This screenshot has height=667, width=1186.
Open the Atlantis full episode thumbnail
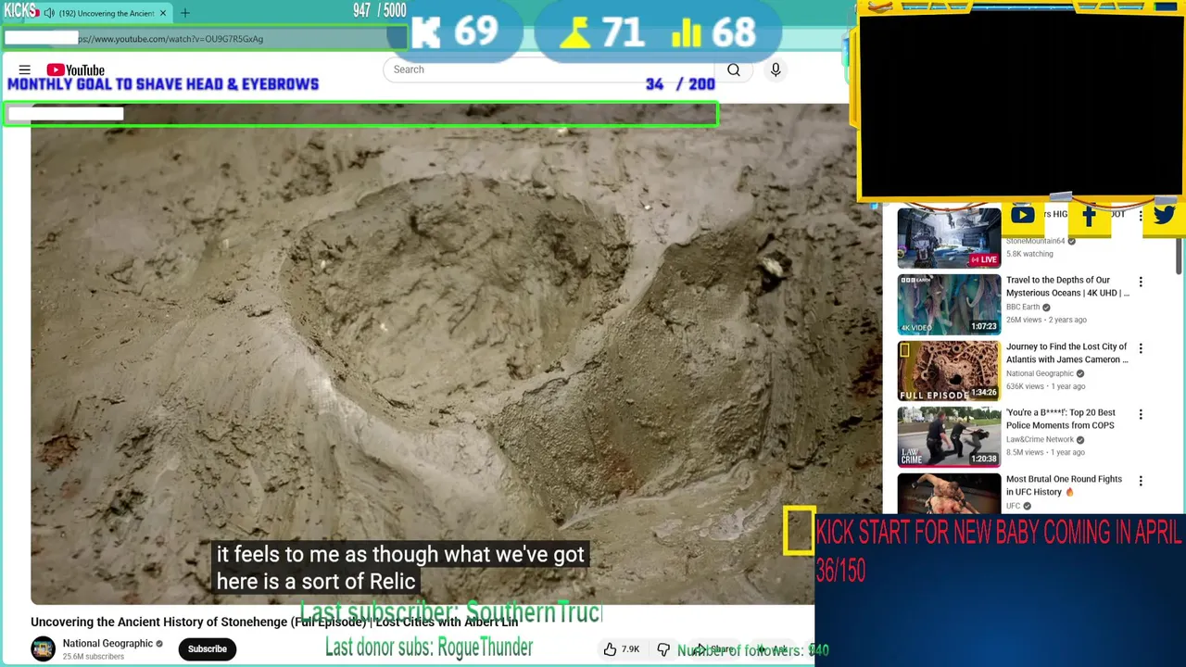tap(949, 371)
